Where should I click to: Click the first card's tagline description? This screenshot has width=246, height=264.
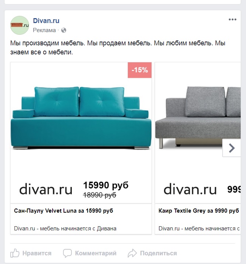[x=65, y=228]
